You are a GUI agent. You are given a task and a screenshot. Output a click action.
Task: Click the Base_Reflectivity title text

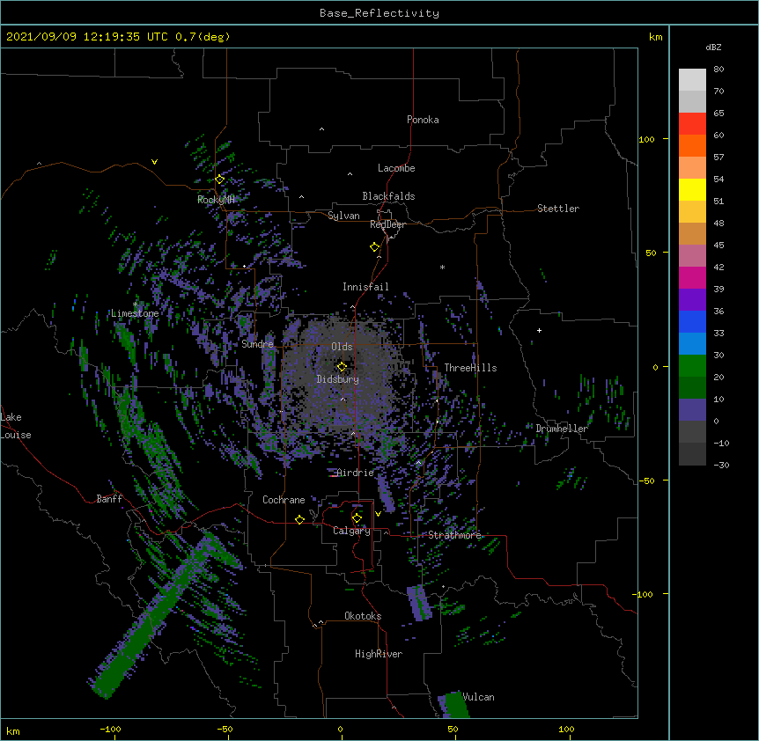coord(379,13)
